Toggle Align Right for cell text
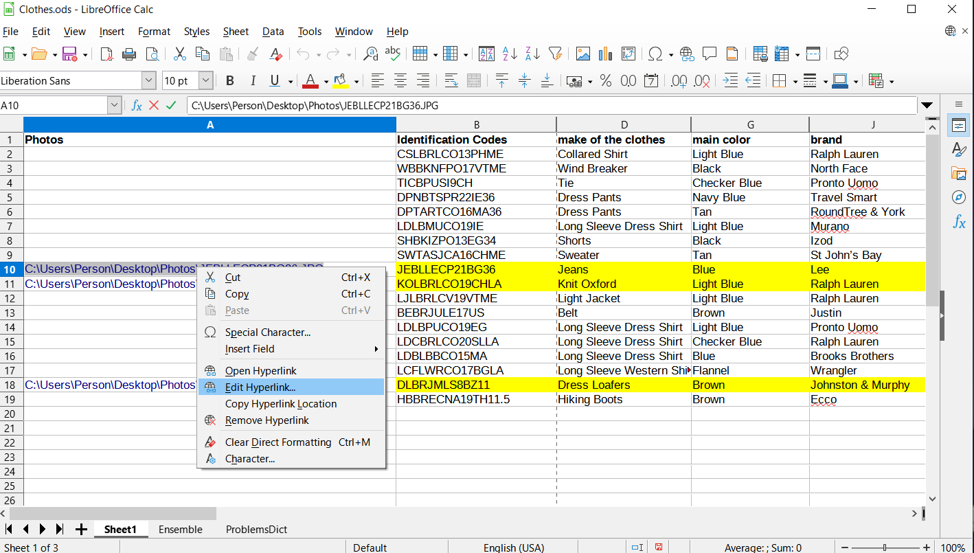This screenshot has height=553, width=974. 423,81
